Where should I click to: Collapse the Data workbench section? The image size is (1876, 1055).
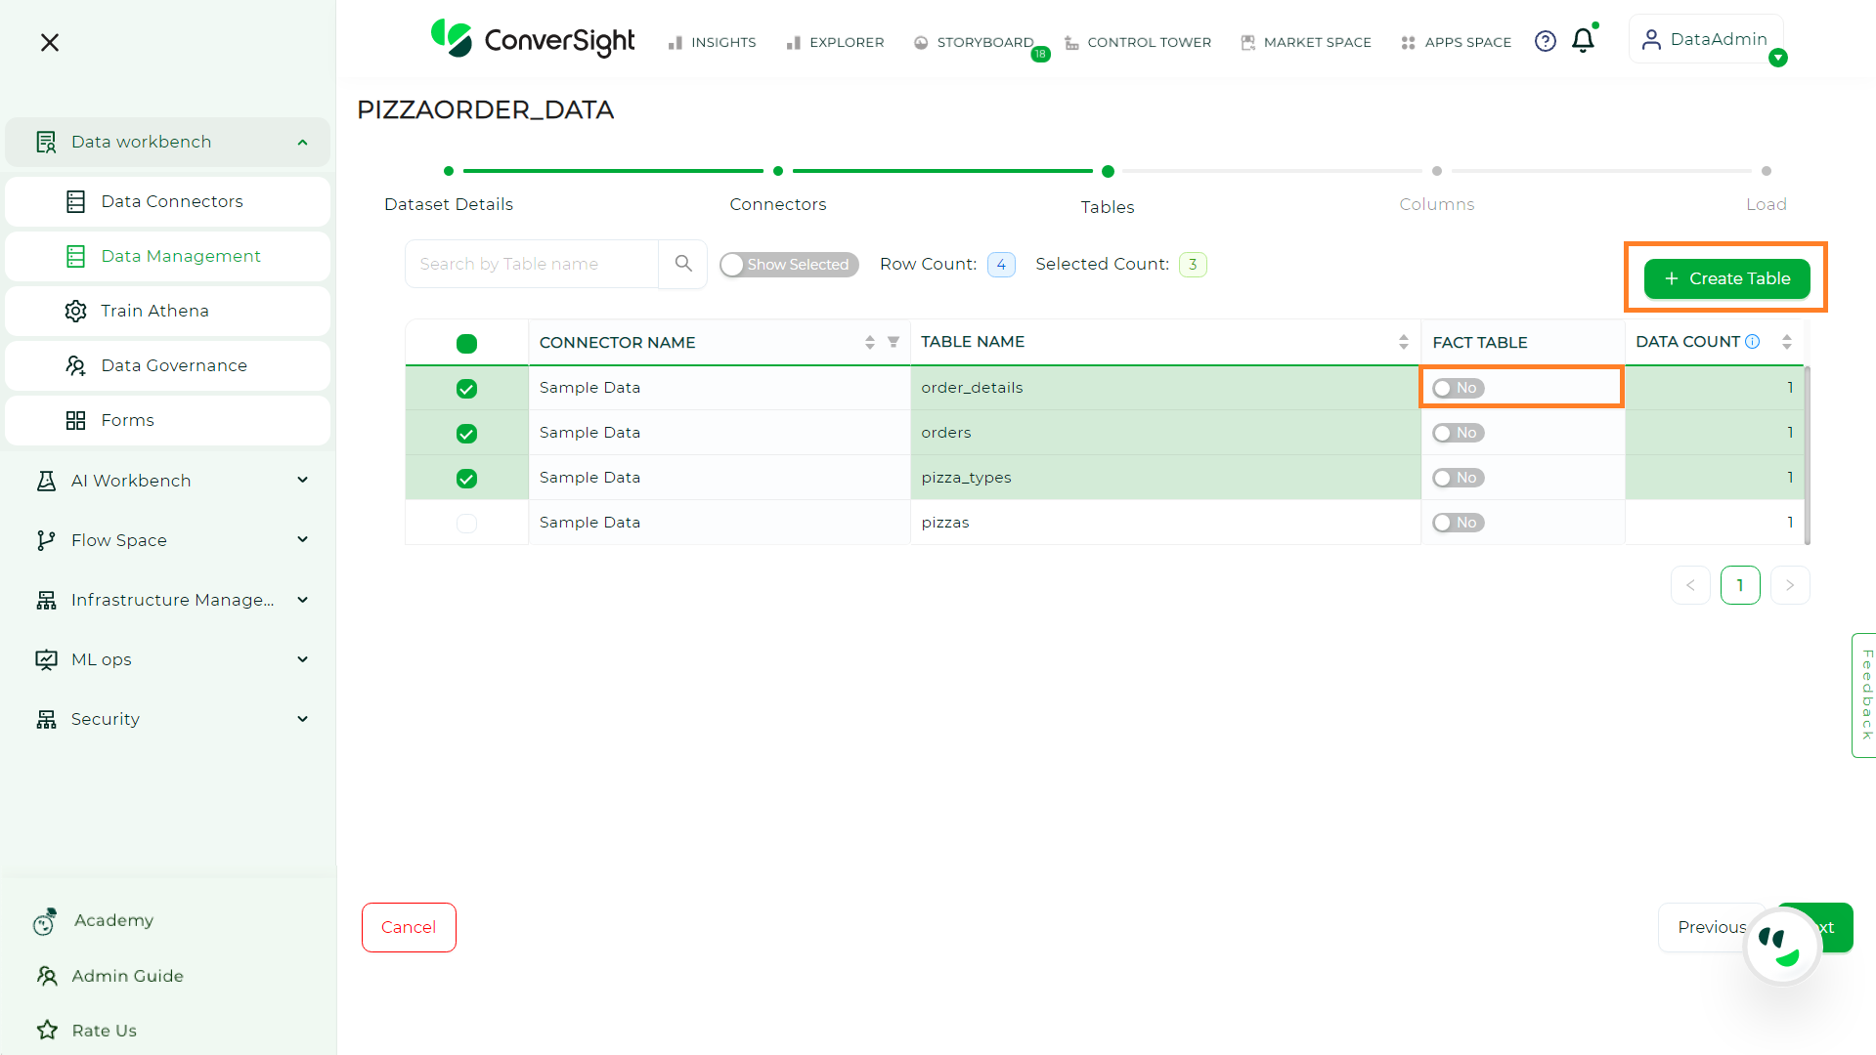(303, 143)
